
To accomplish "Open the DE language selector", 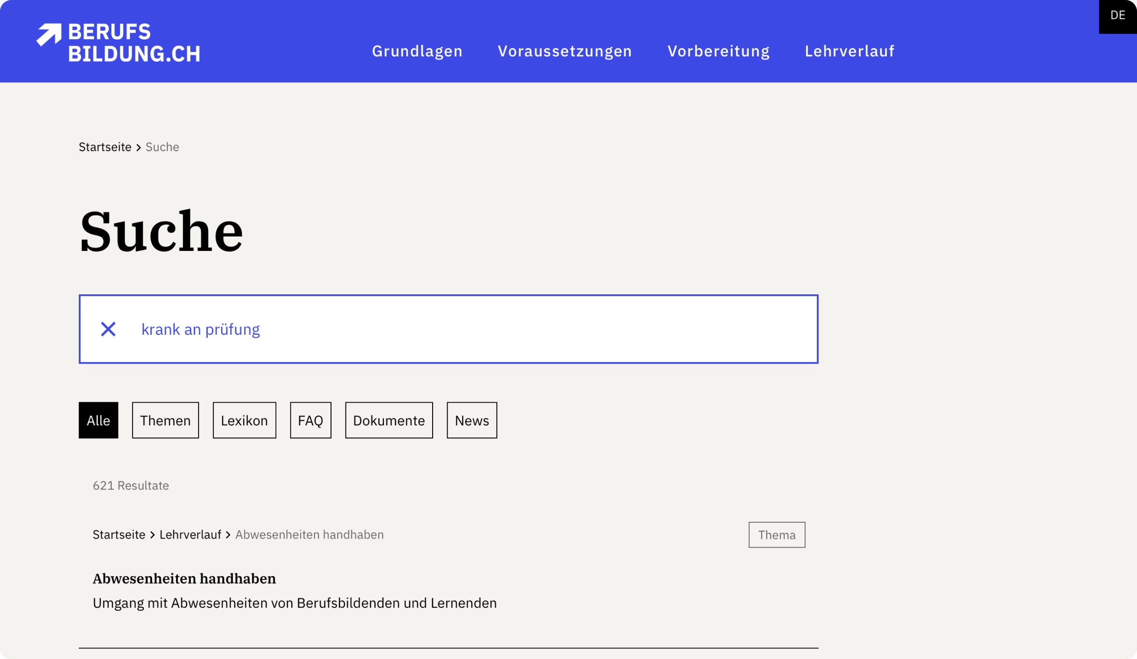I will 1117,15.
